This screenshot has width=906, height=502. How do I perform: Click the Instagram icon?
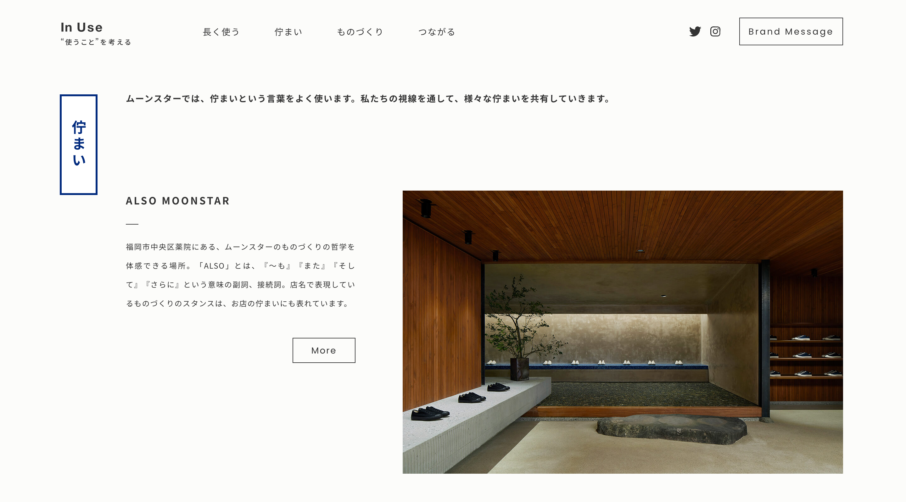point(716,31)
